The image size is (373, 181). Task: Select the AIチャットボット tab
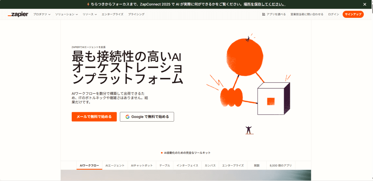coord(142,166)
